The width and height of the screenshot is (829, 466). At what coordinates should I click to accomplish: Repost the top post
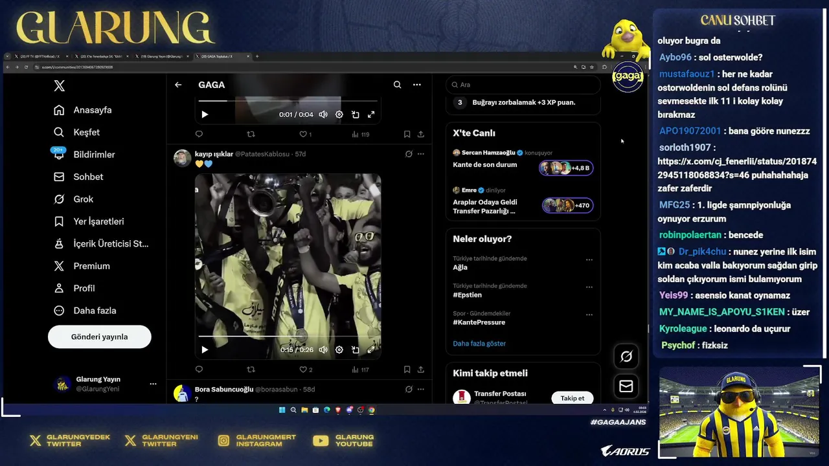(x=251, y=135)
